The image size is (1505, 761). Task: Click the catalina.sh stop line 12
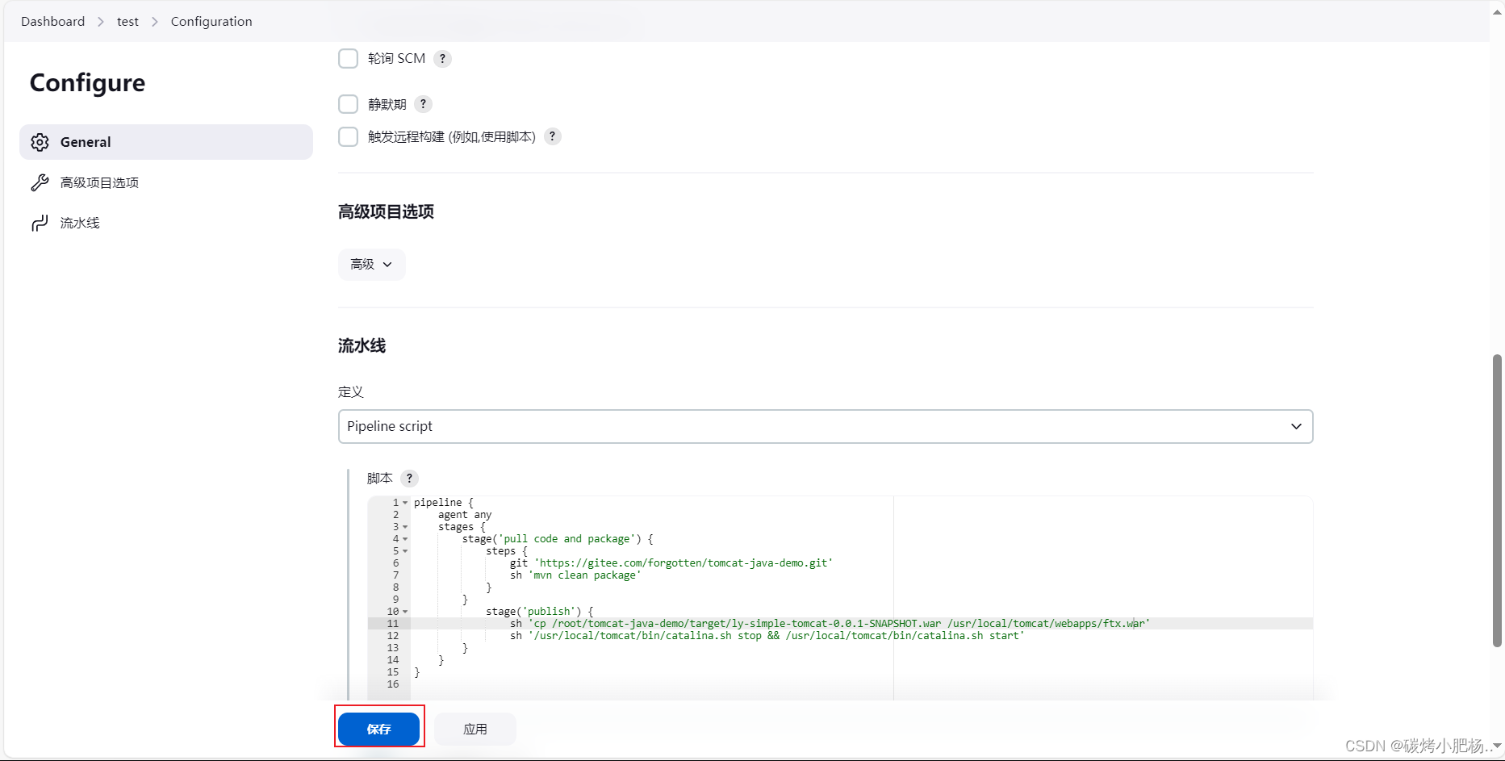pyautogui.click(x=767, y=636)
